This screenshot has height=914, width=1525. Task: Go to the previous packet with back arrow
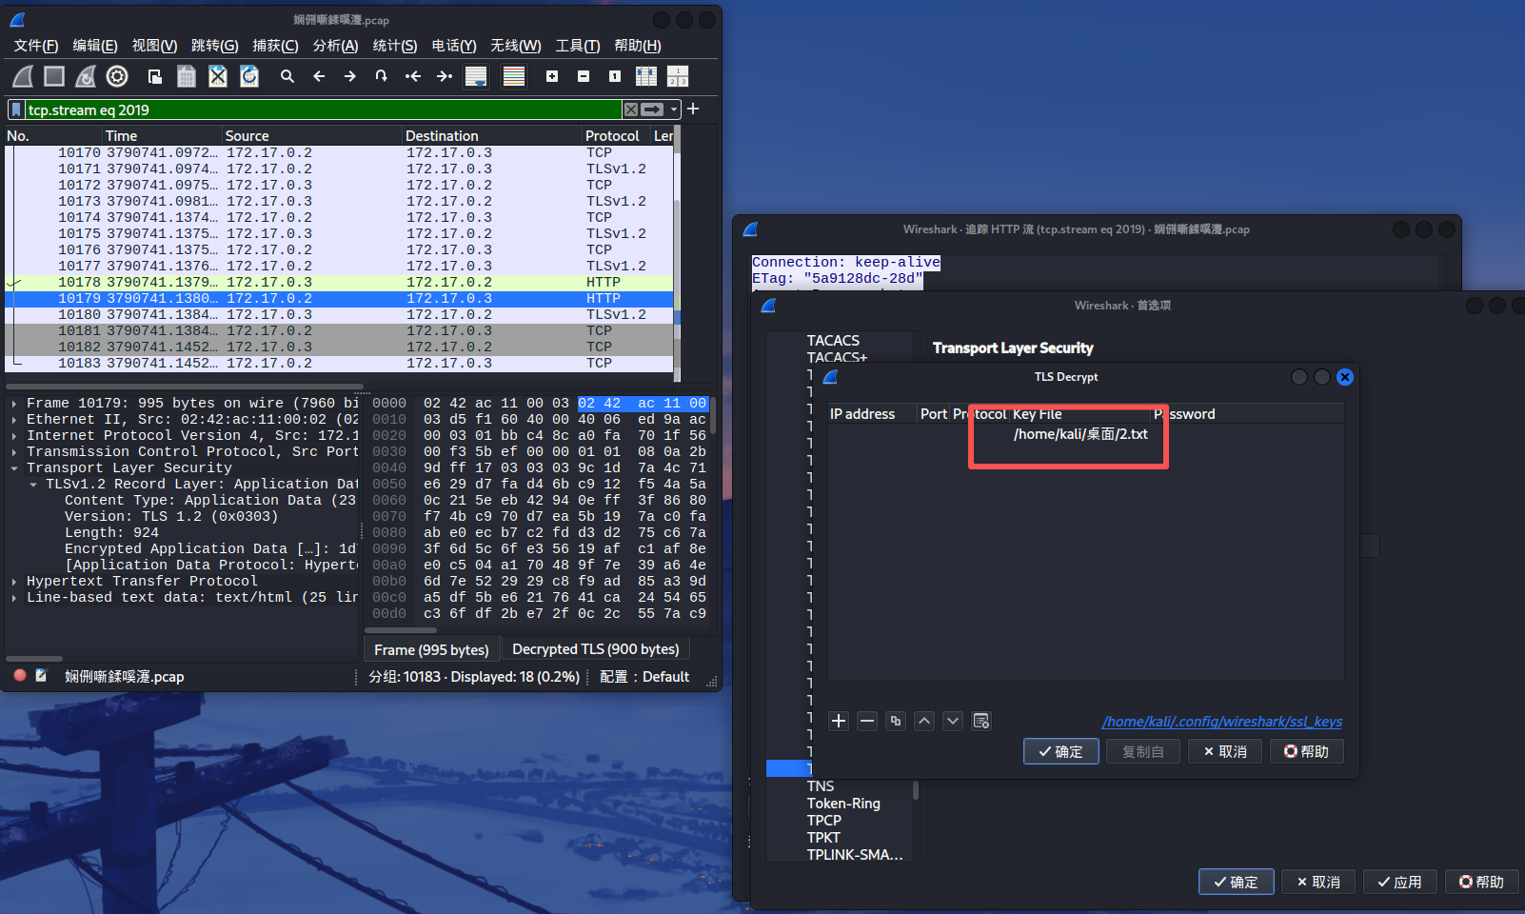point(319,76)
